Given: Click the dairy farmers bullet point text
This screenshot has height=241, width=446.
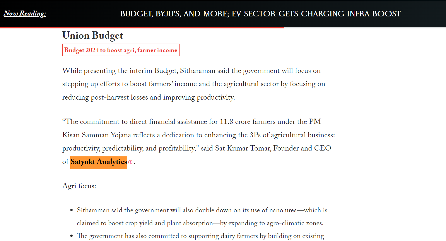Looking at the screenshot, I should point(200,236).
